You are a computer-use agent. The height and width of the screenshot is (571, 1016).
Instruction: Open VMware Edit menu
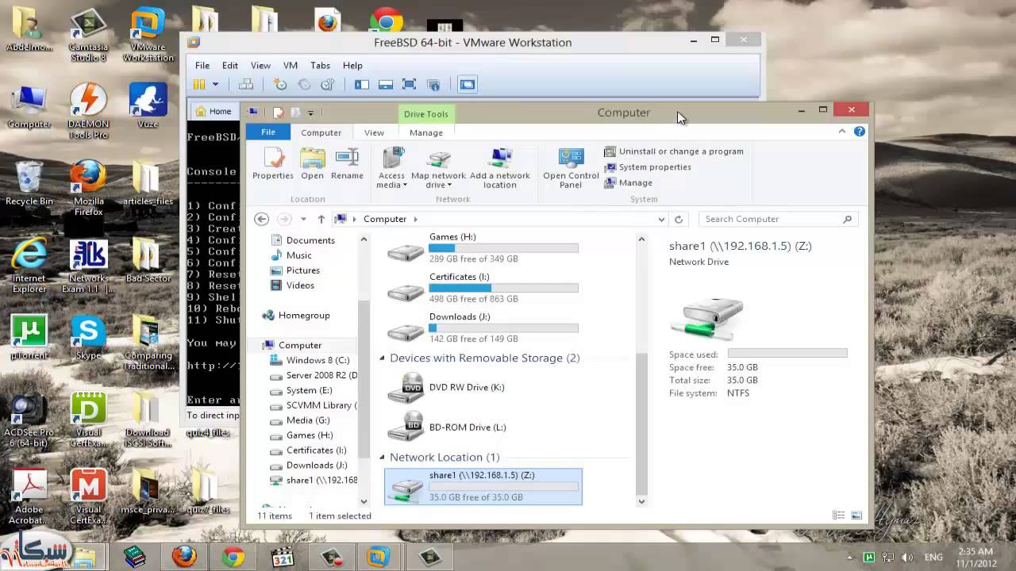229,66
